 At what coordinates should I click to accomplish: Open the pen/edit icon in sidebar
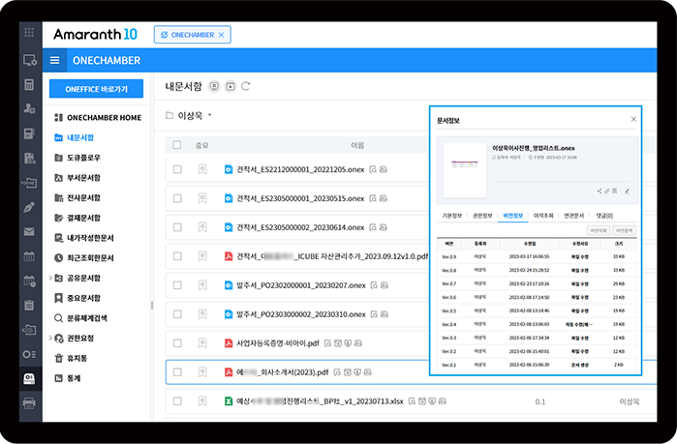coord(29,207)
